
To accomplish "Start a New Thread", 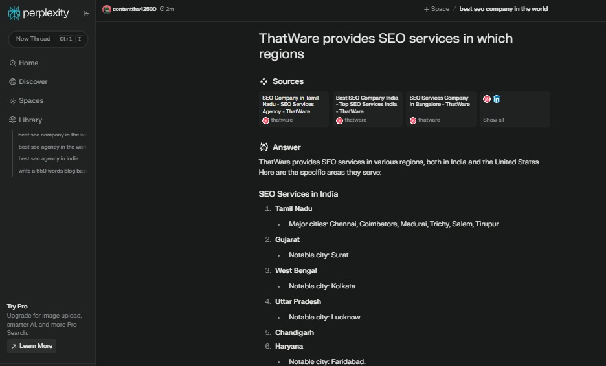I will [48, 39].
